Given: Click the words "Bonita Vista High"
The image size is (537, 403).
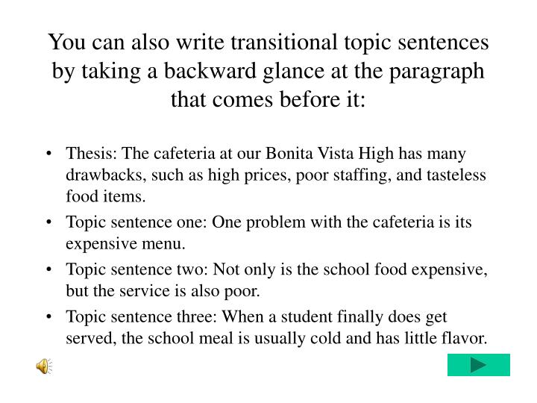Looking at the screenshot, I should pos(335,154).
